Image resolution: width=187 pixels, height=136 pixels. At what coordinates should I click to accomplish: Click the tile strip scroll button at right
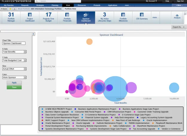click(185, 13)
